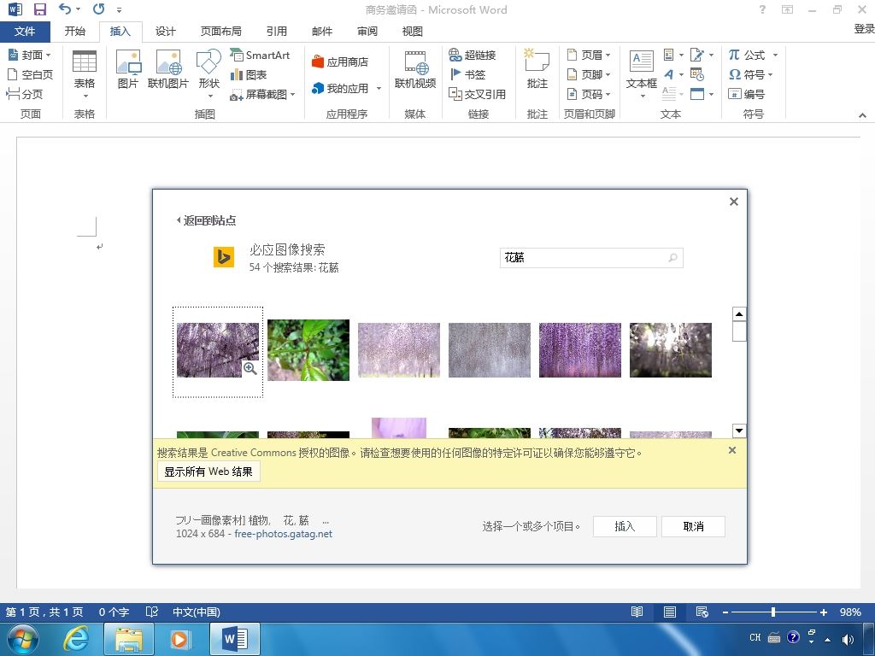Image resolution: width=875 pixels, height=656 pixels.
Task: Open the 文件 file tab
Action: pos(25,32)
